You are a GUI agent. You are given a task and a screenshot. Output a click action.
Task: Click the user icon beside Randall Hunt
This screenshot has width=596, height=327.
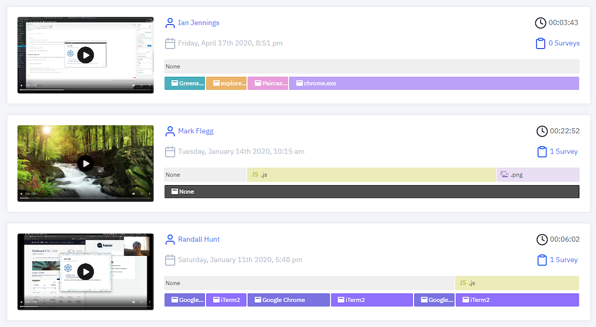(170, 240)
